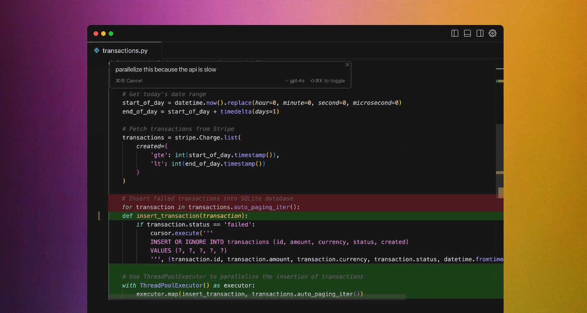Click the 'created={' line
Image resolution: width=587 pixels, height=313 pixels.
(x=152, y=146)
